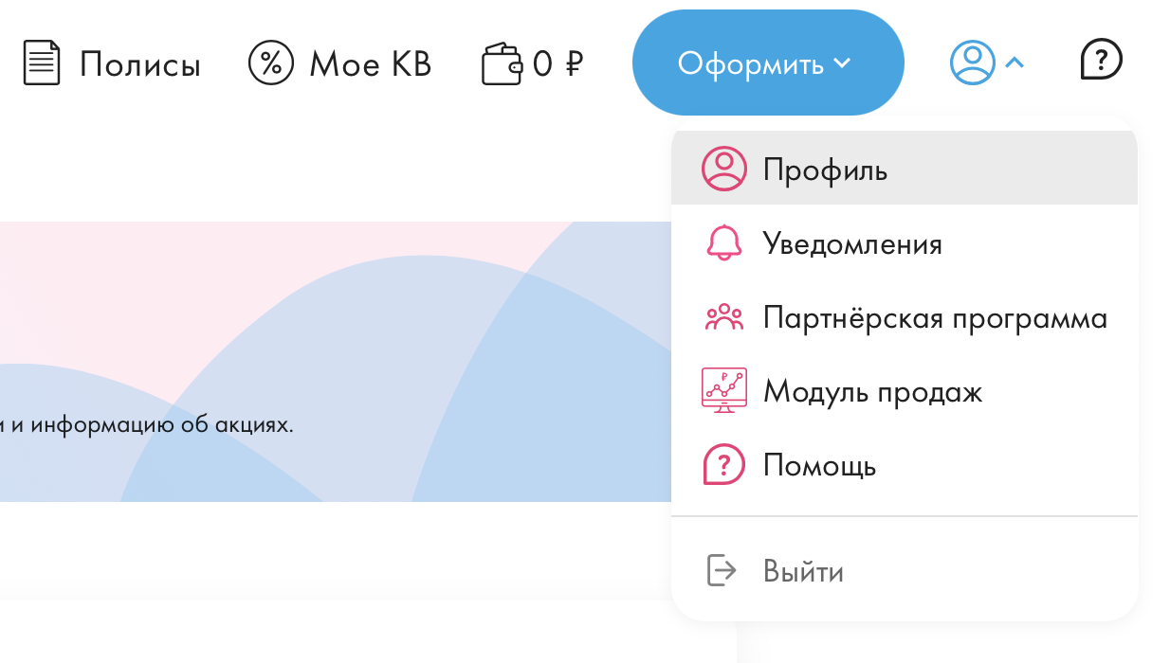Open the Оформить dropdown button
Viewport: 1170px width, 663px height.
click(x=768, y=63)
